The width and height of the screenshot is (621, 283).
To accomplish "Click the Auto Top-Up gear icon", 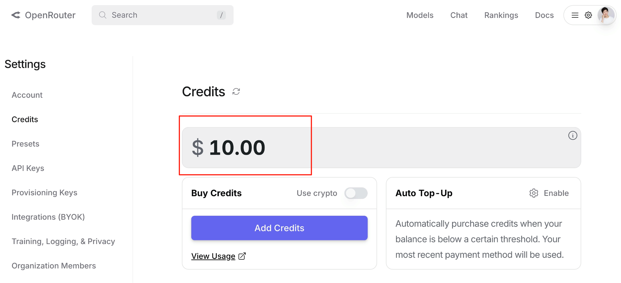I will tap(534, 193).
